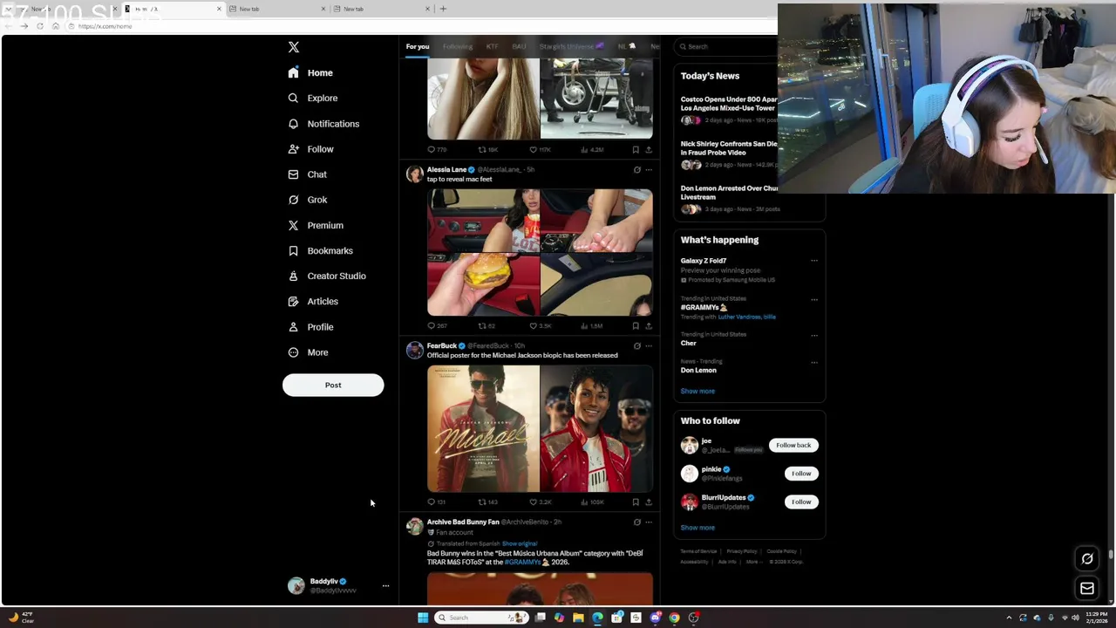
Task: Open account menu next to Baddyliv
Action: coord(385,586)
